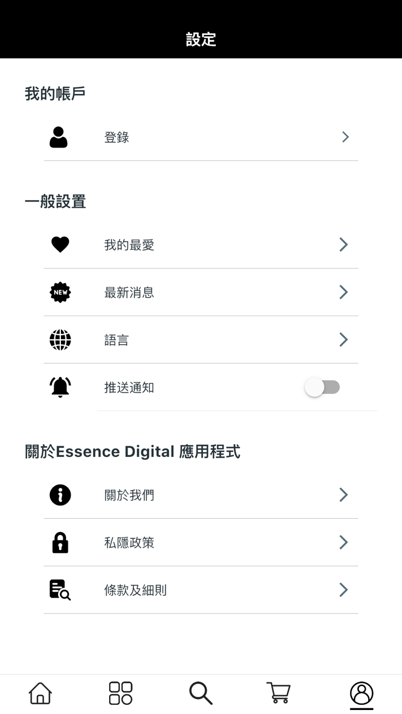Tap the document search icon for terms
This screenshot has width=402, height=714.
[x=60, y=589]
